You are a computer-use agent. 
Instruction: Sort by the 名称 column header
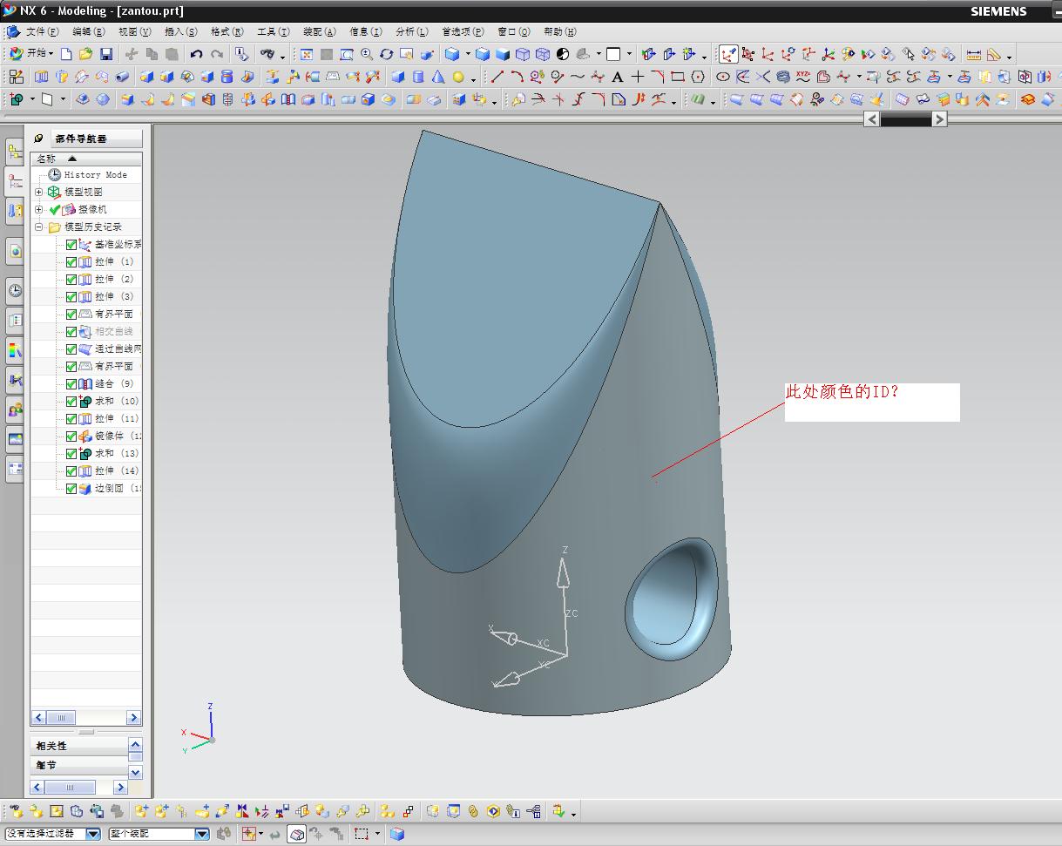click(86, 159)
